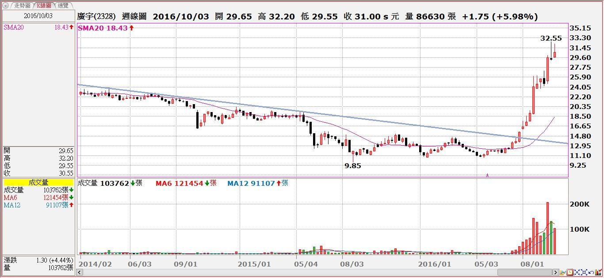Click the 2016/10/03 date field
Screen dimensions: 604x278
click(38, 15)
